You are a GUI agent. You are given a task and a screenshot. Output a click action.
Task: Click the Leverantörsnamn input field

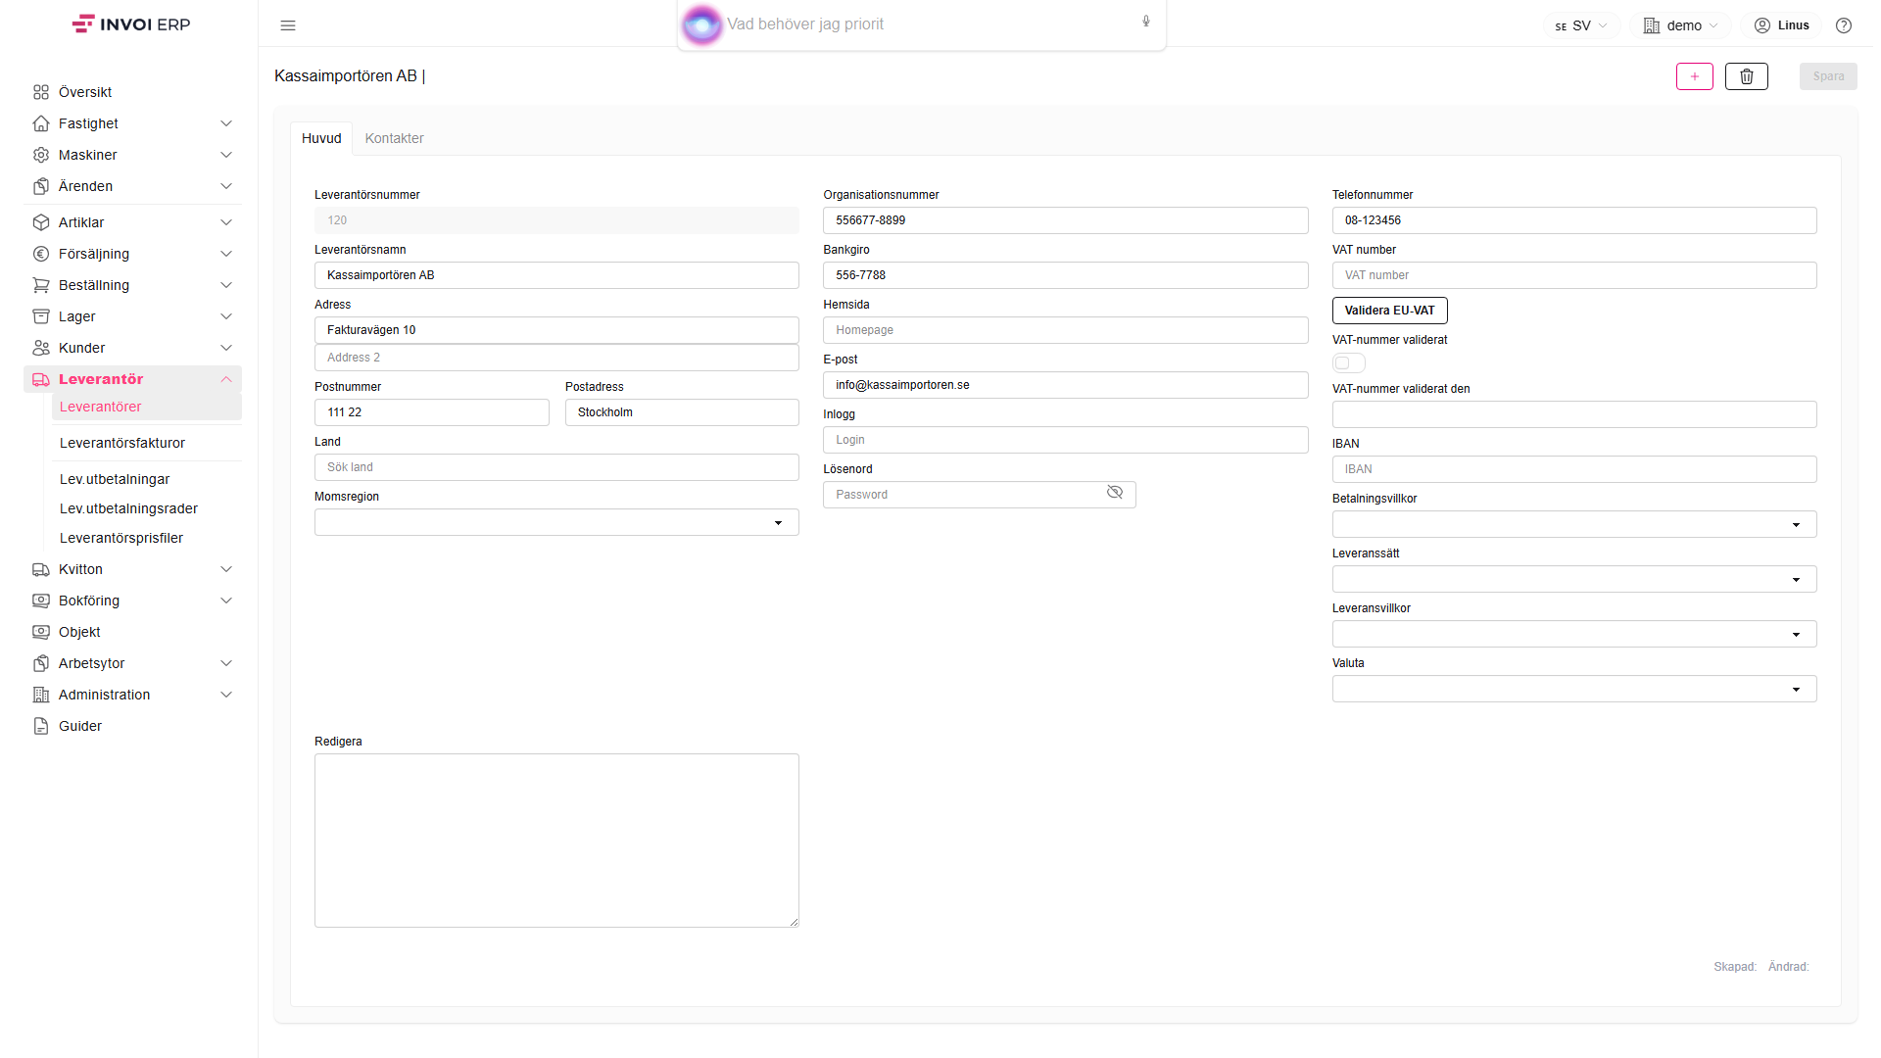tap(556, 275)
